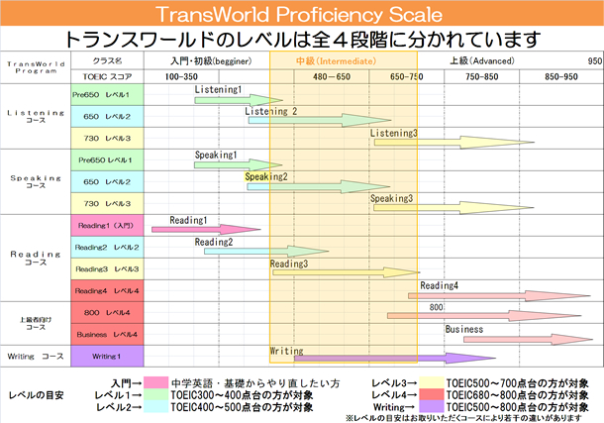Select the yellow レベル3 legend swatch
The image size is (604, 423).
(x=432, y=383)
